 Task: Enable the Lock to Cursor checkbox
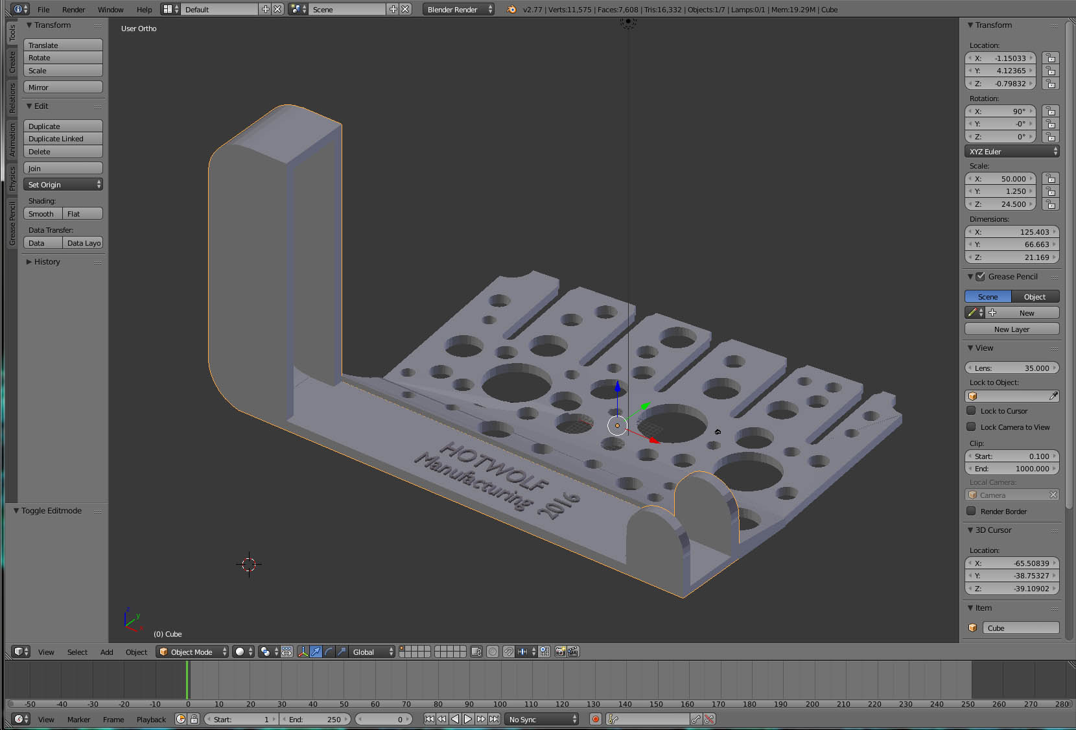(x=971, y=410)
